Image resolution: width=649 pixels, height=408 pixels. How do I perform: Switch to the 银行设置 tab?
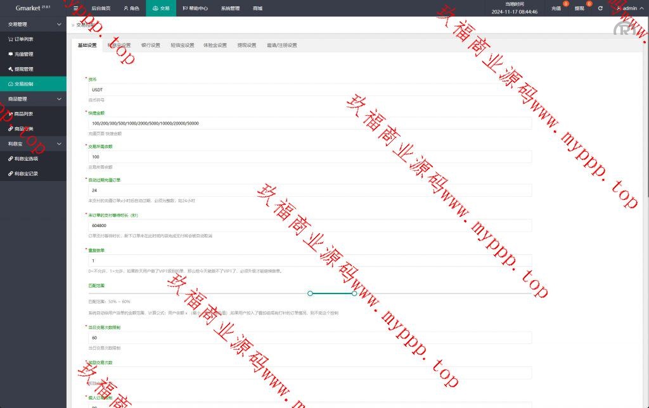coord(150,46)
